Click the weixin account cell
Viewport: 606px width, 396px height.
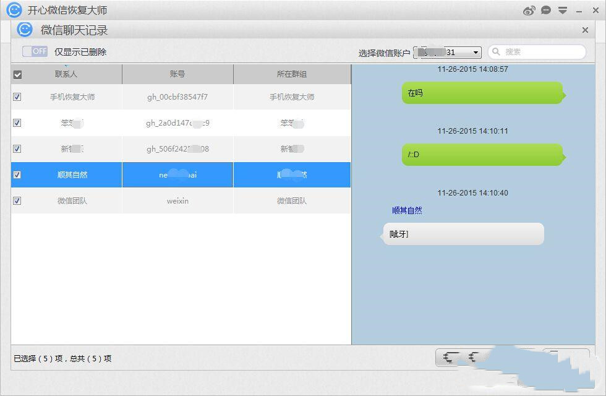(178, 201)
